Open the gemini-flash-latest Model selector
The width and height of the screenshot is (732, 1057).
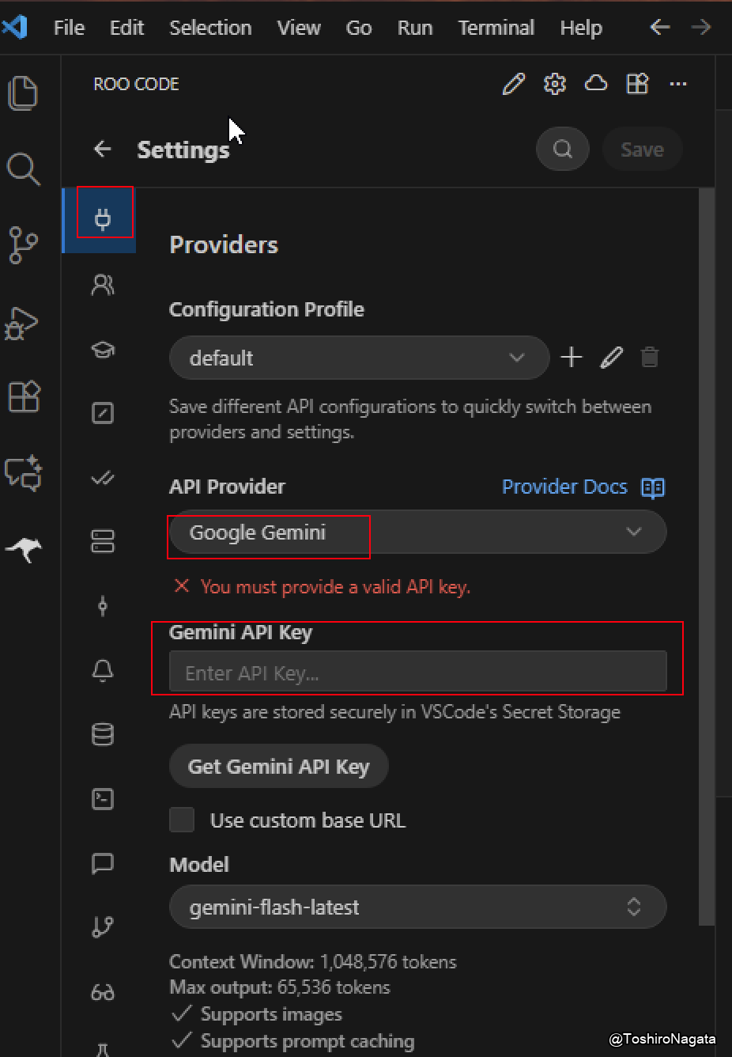417,907
